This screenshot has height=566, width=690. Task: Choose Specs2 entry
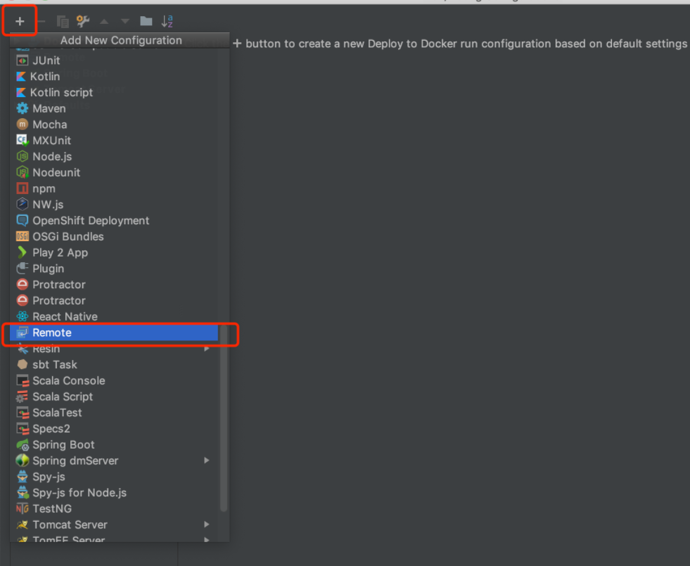[114, 429]
